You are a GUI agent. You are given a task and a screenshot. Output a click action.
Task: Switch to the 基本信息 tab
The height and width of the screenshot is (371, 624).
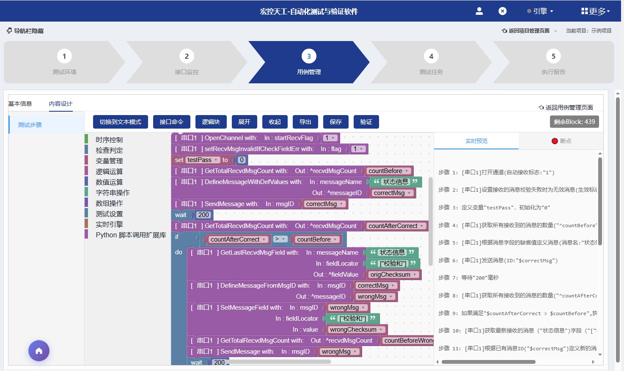pos(20,104)
